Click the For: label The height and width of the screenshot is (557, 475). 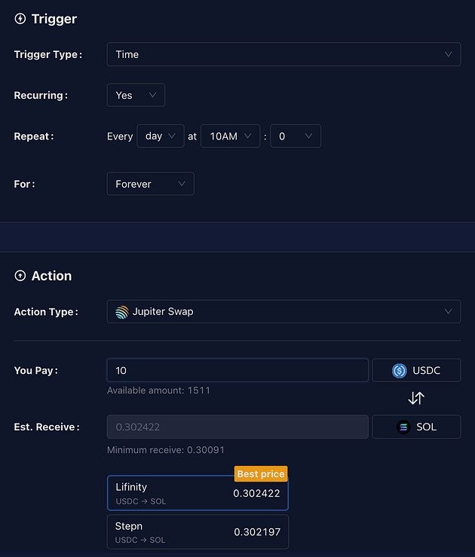[25, 184]
